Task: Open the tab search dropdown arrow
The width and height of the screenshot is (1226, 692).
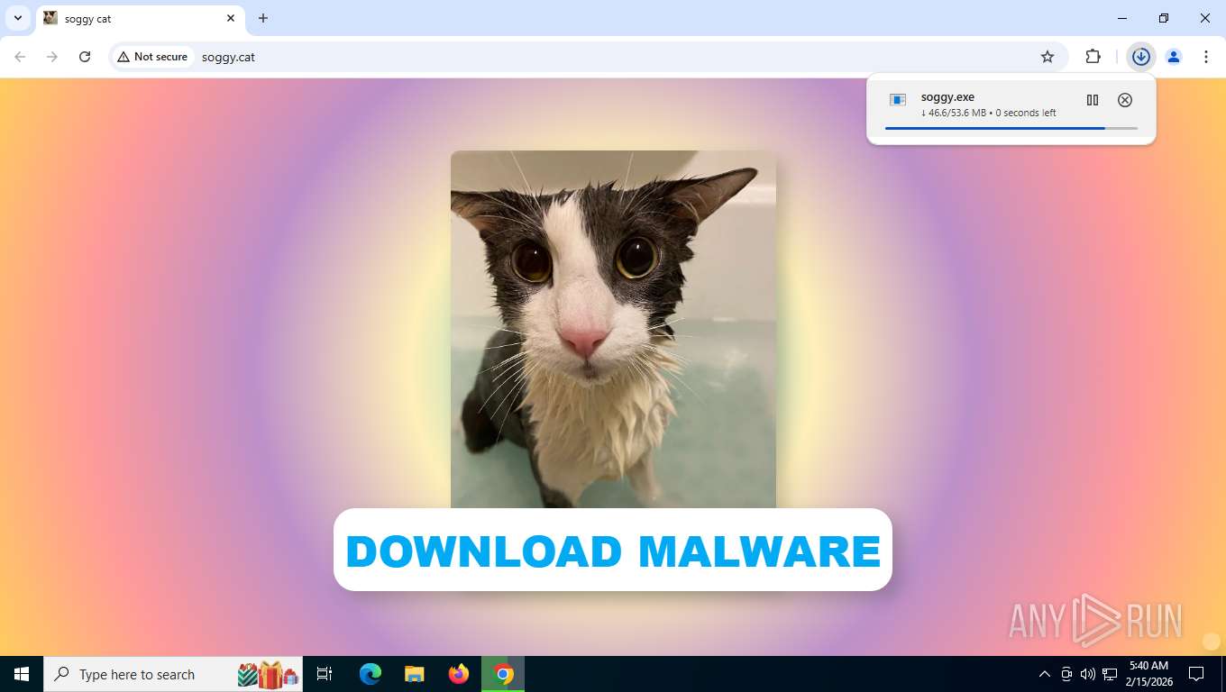Action: coord(17,18)
